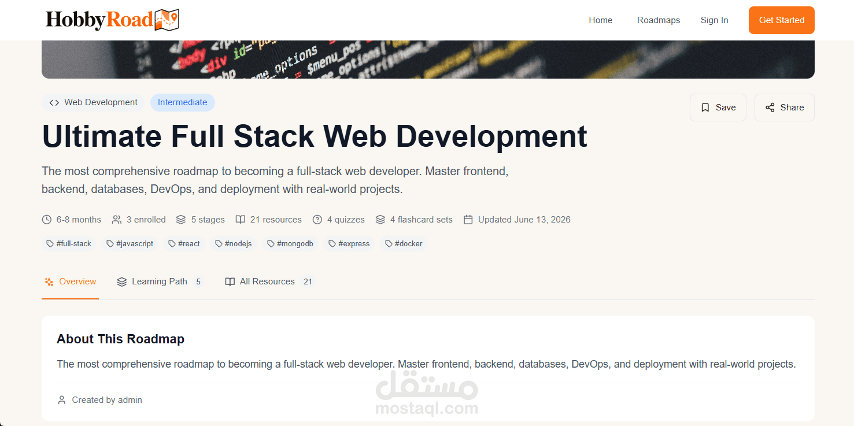Click the book icon beside 21 resources
The width and height of the screenshot is (854, 426).
pos(240,220)
